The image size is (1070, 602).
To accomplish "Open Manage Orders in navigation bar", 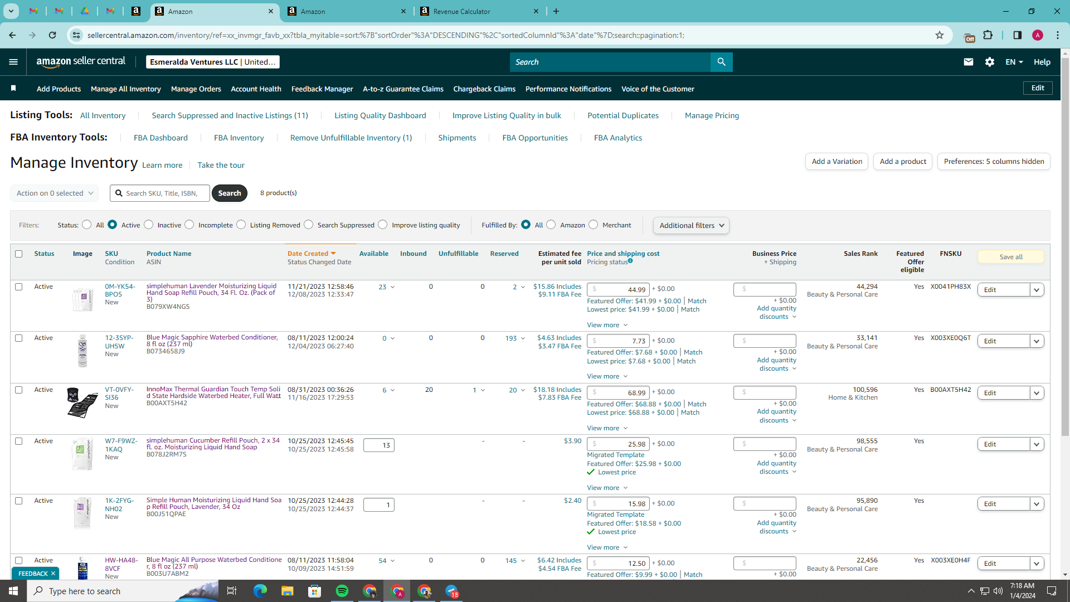I will (196, 89).
